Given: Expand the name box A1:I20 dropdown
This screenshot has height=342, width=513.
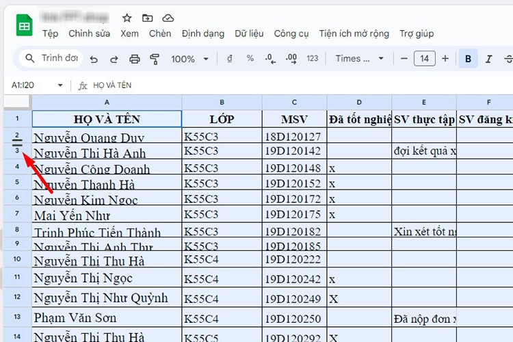Looking at the screenshot, I should tap(60, 85).
